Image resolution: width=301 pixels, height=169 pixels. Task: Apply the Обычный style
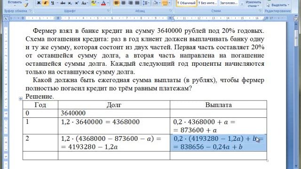pyautogui.click(x=186, y=3)
